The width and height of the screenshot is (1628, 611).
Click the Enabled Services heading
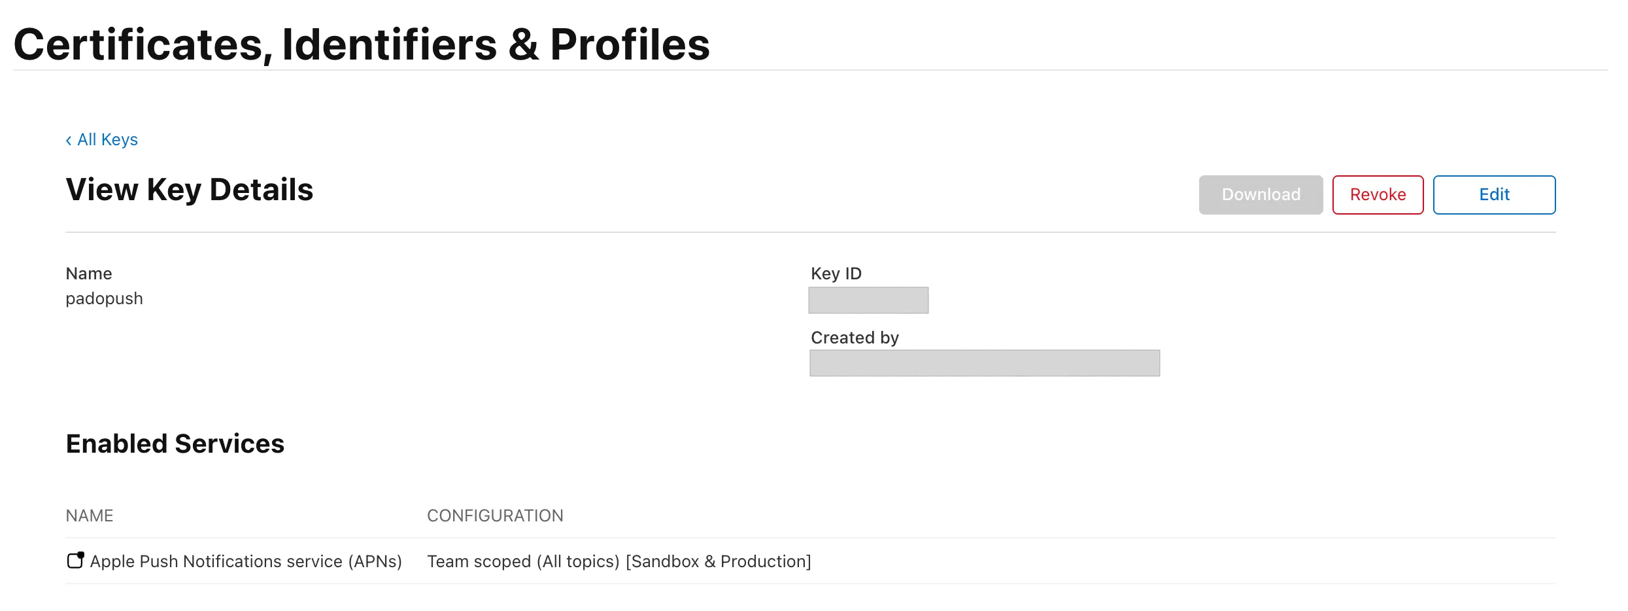coord(175,444)
